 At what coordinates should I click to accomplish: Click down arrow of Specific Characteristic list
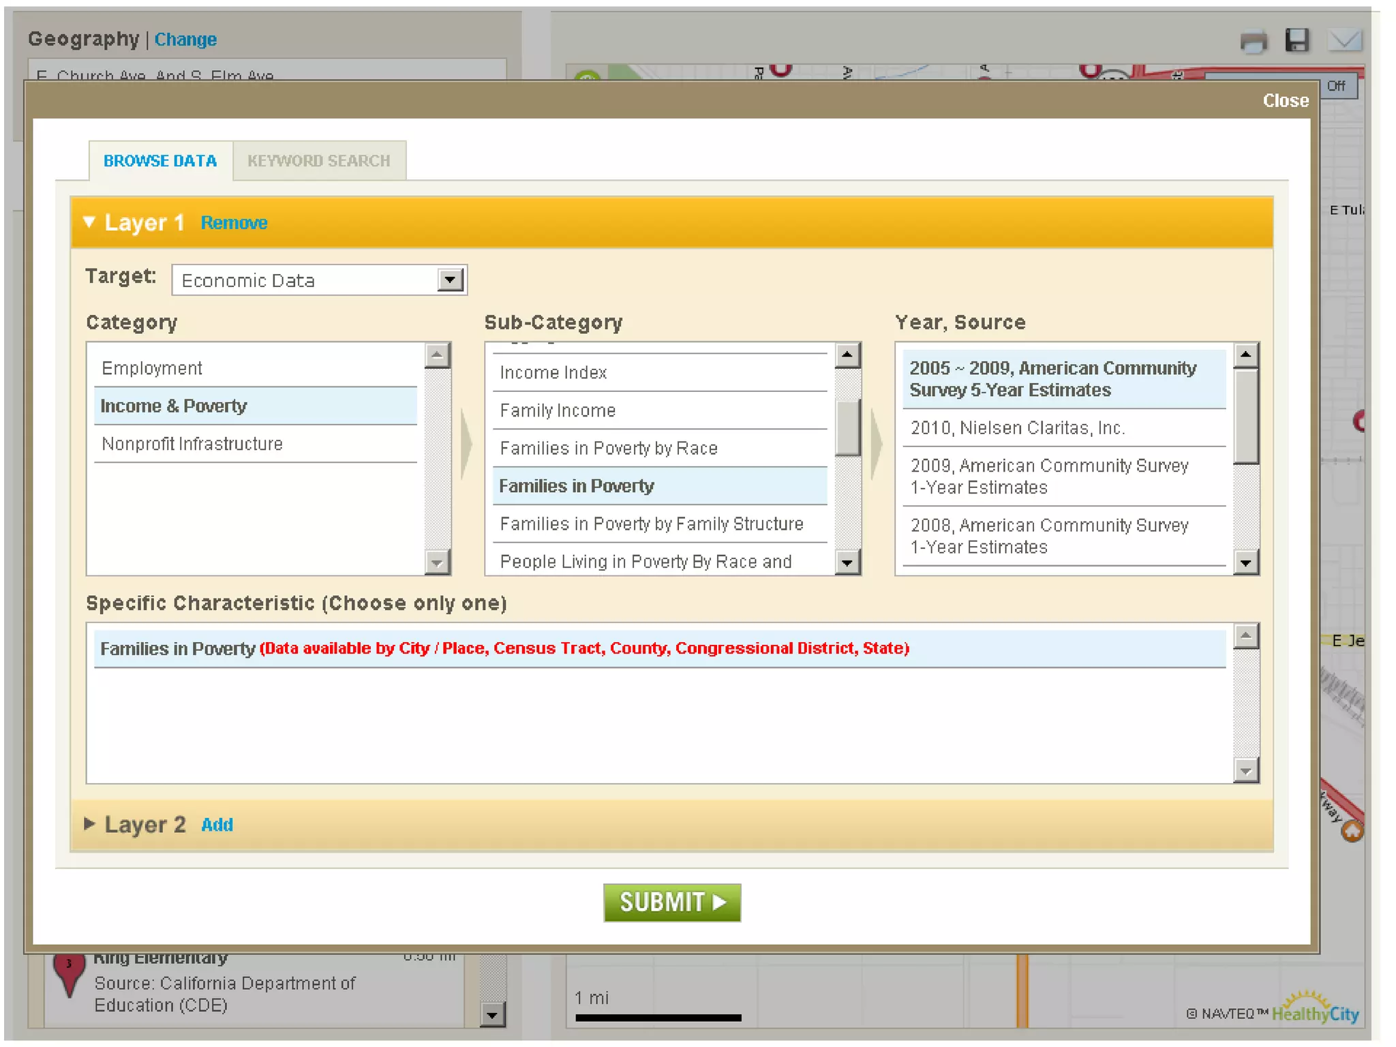[1245, 771]
